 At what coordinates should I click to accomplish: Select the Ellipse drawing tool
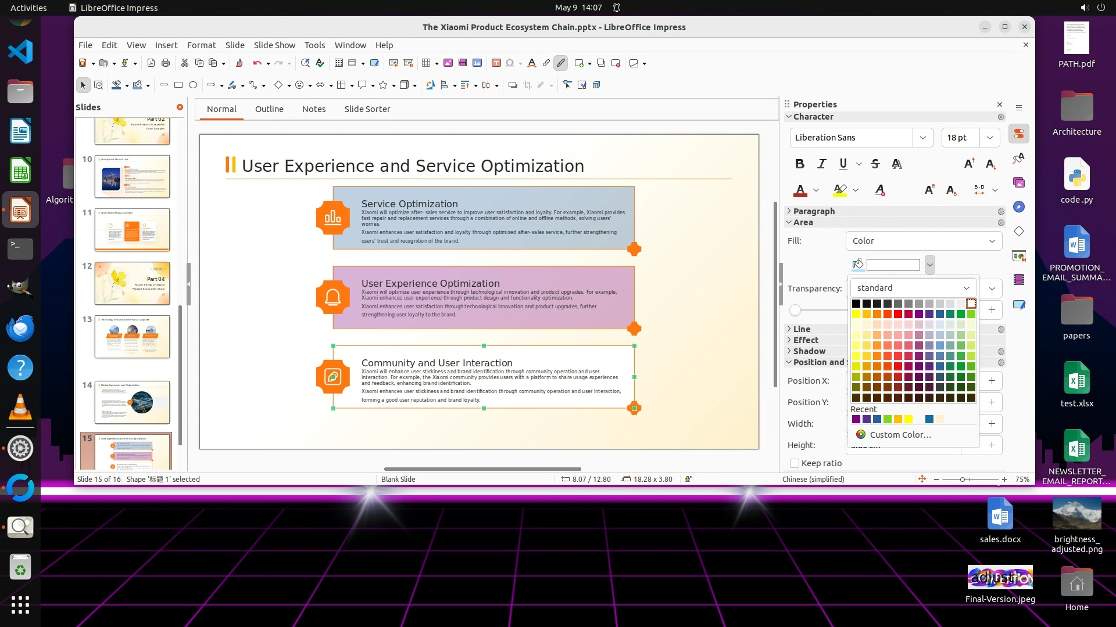[x=193, y=85]
